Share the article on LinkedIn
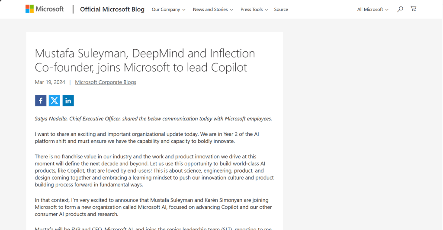The image size is (443, 230). click(x=68, y=101)
